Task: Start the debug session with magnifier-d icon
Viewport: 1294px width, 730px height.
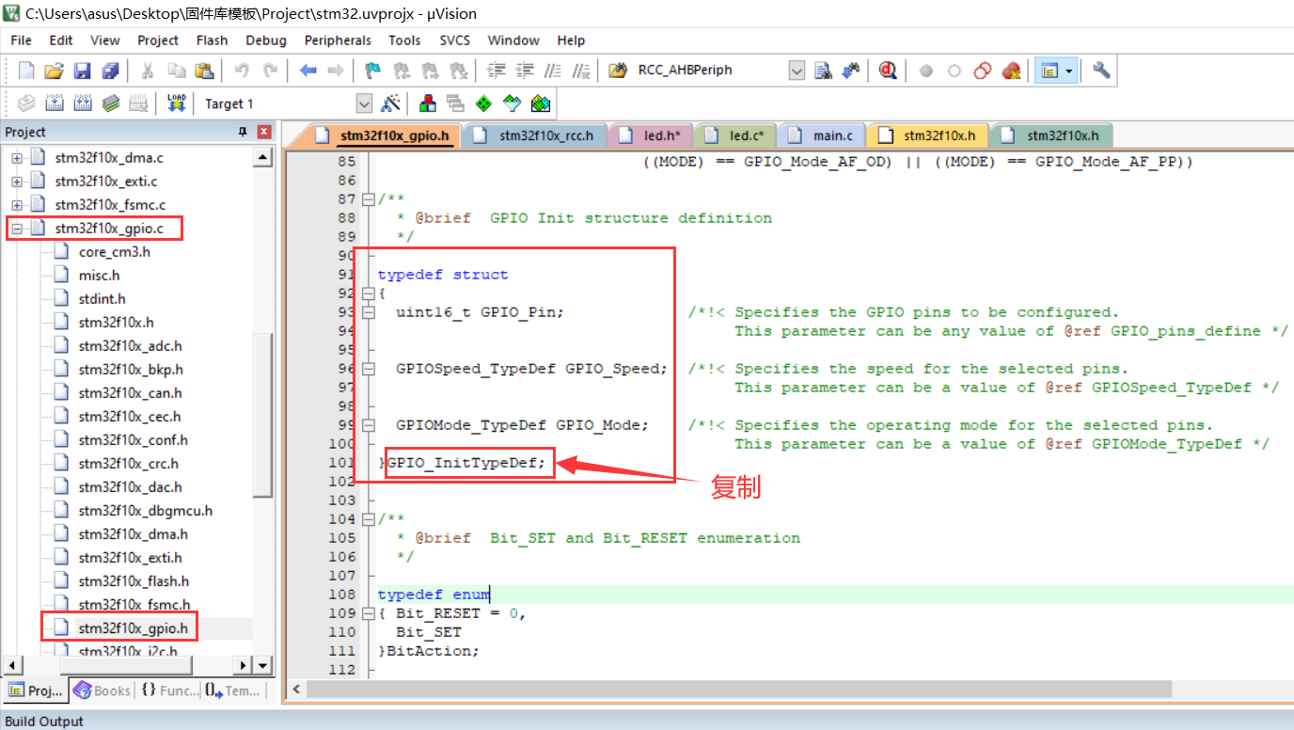Action: click(888, 71)
